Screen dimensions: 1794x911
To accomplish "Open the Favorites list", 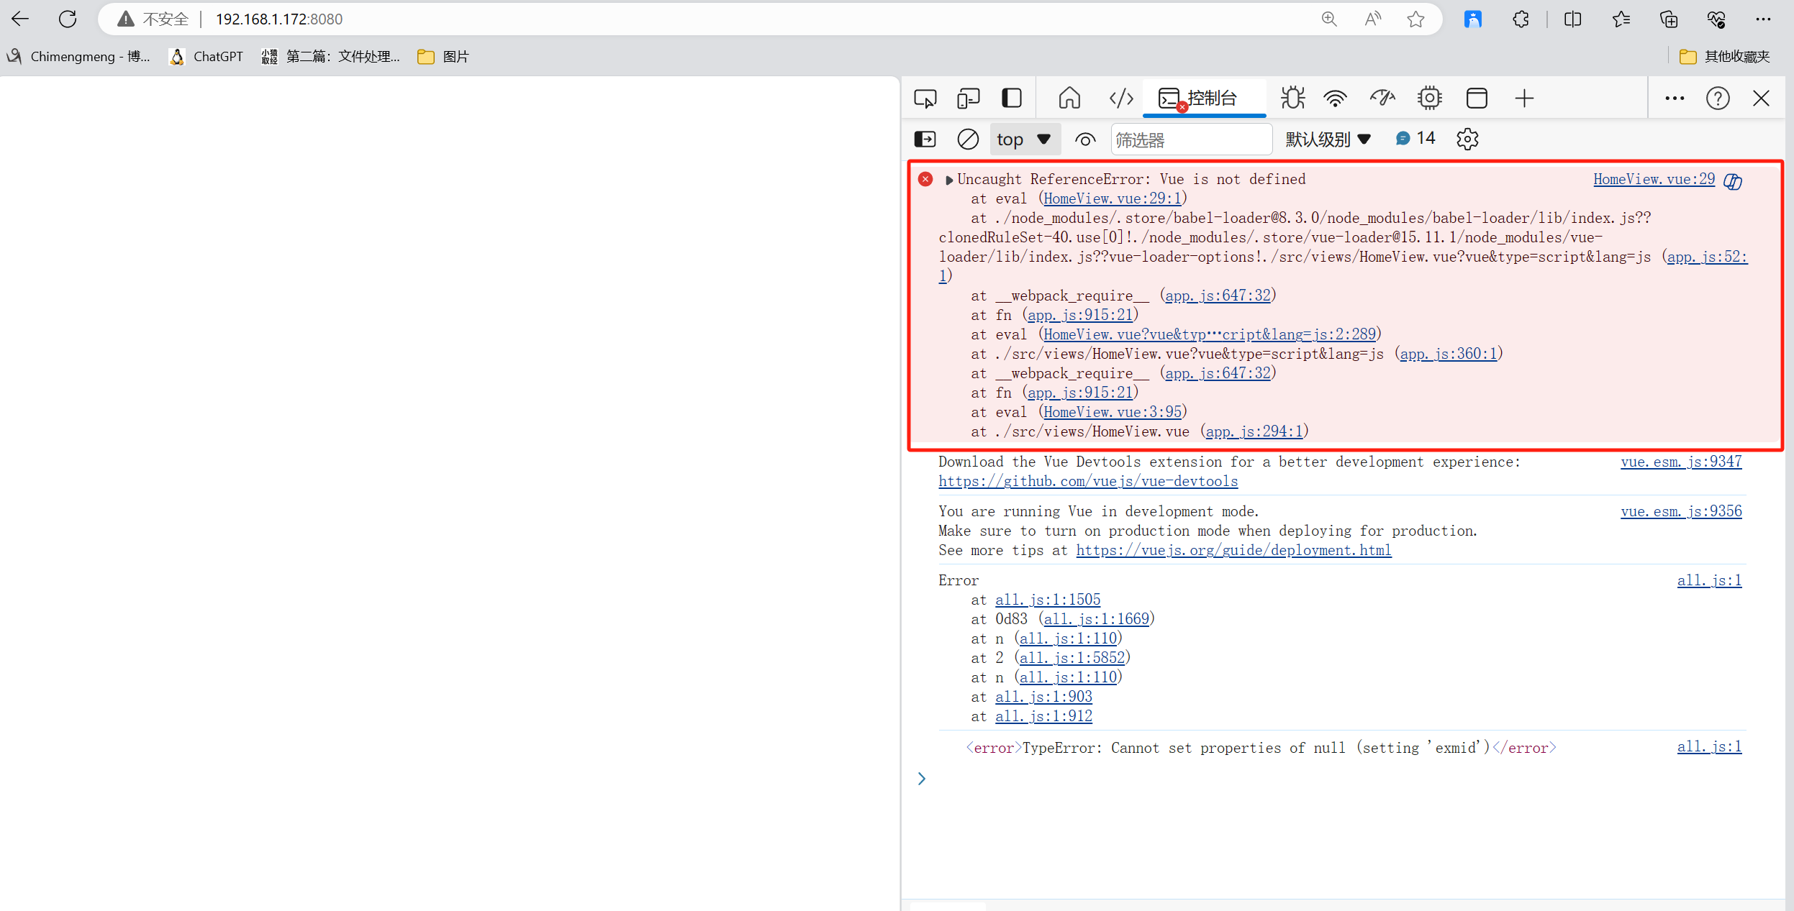I will pos(1621,19).
